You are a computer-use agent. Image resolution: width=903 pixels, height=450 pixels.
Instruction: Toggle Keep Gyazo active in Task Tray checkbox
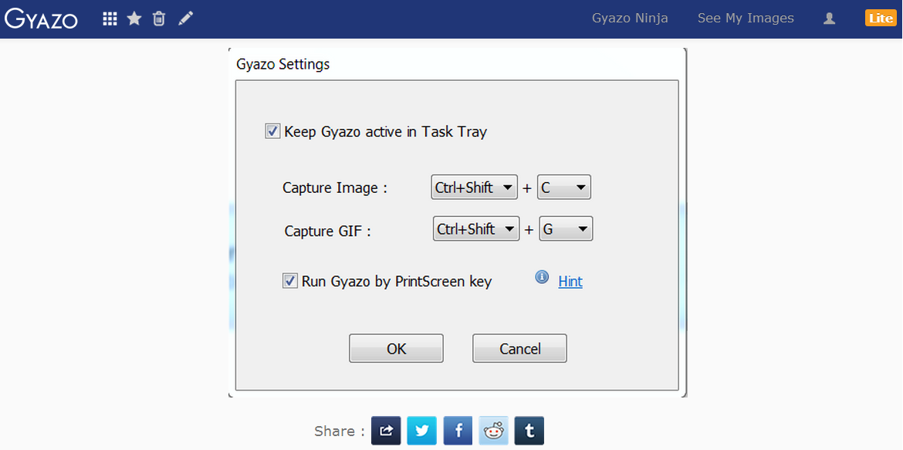(x=272, y=131)
